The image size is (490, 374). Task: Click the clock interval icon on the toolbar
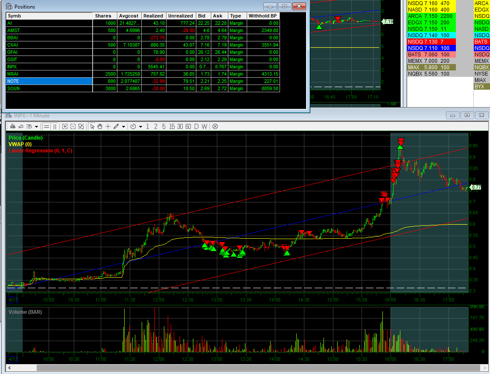[134, 126]
